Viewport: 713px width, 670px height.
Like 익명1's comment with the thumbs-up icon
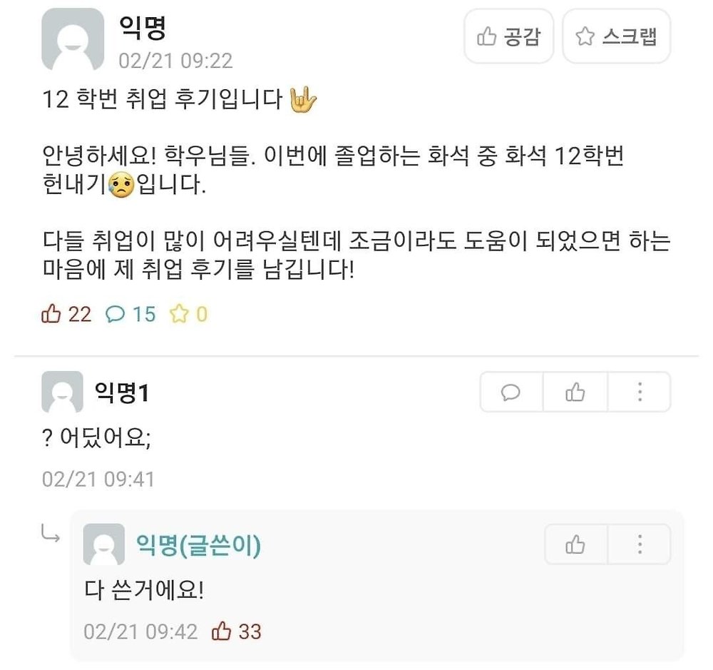pyautogui.click(x=575, y=392)
